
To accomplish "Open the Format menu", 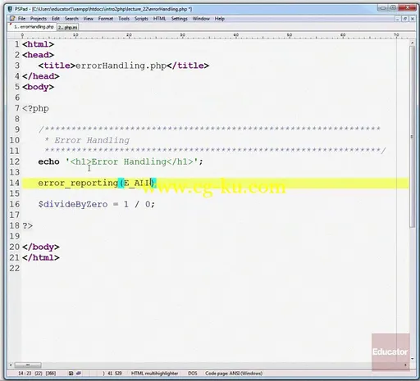I will [x=106, y=19].
